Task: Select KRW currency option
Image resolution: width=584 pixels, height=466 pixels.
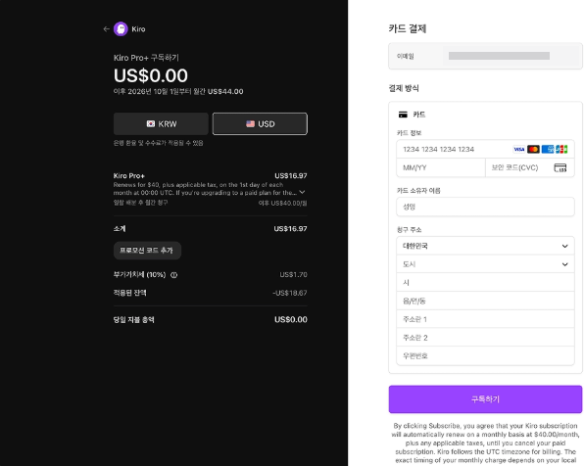Action: tap(161, 124)
